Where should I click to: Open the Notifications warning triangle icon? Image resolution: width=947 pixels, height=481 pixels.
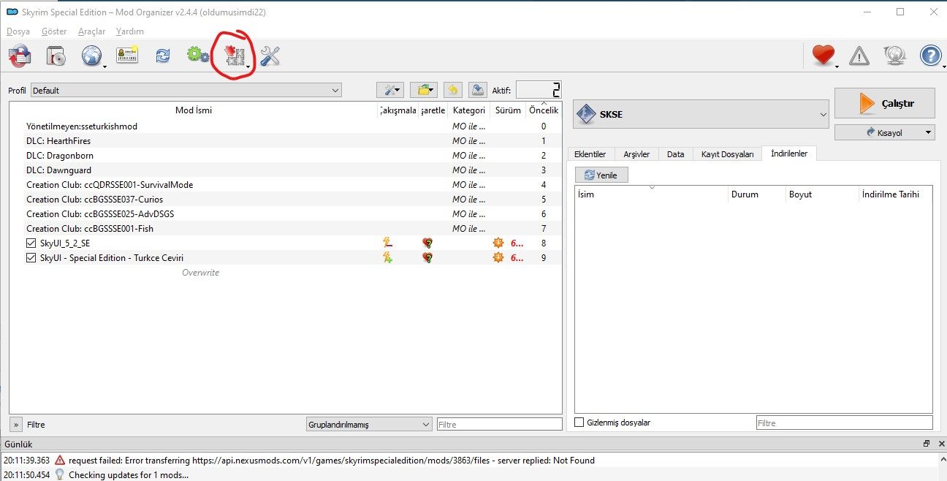(859, 56)
